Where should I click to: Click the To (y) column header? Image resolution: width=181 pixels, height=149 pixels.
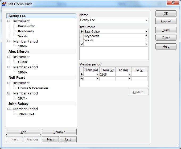click(139, 70)
